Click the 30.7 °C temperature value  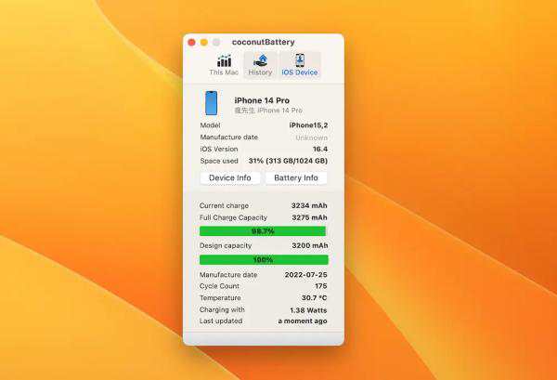point(314,298)
